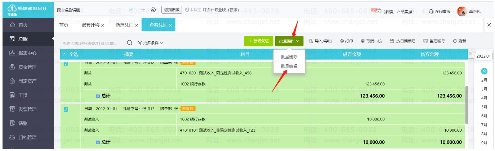Jump to 2月 in the month list
This screenshot has width=495, height=151.
click(484, 80)
